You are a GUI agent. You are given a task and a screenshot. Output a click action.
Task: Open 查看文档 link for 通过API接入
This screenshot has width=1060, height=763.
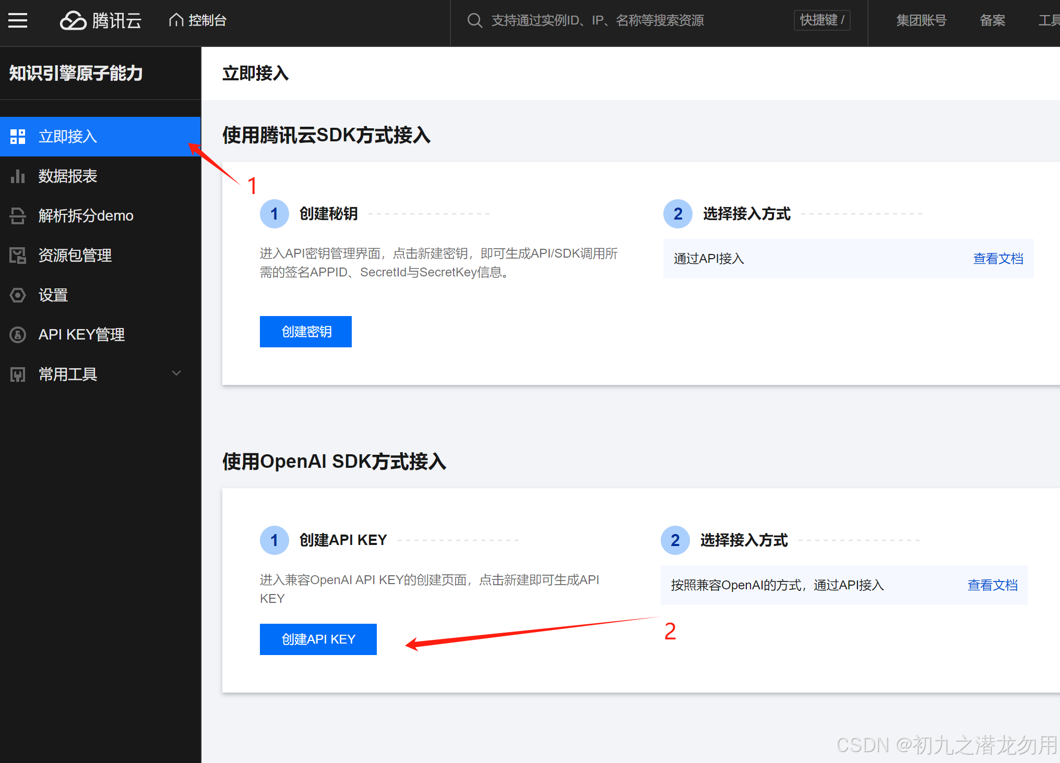pyautogui.click(x=998, y=259)
